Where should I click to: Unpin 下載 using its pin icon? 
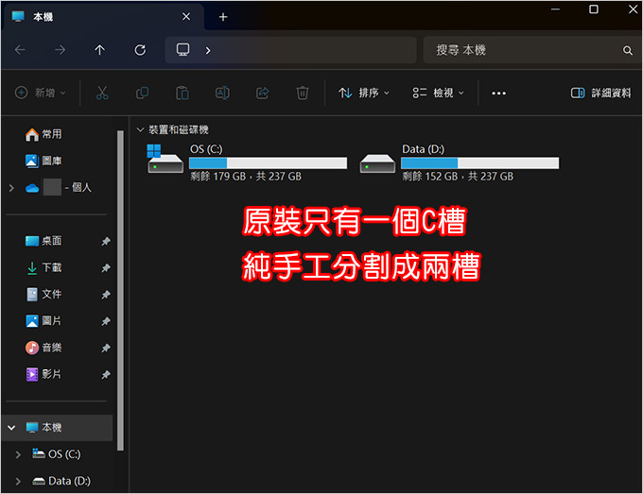click(106, 268)
